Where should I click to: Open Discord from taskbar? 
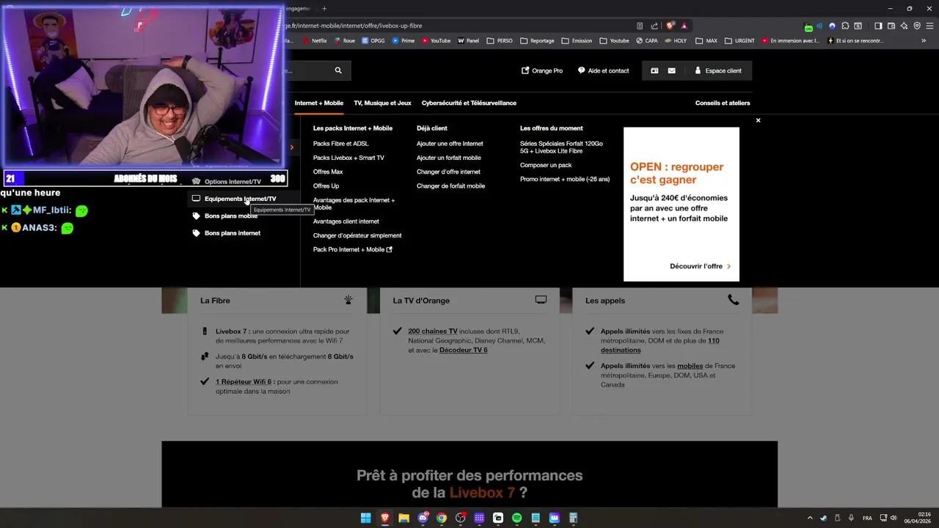coord(423,518)
